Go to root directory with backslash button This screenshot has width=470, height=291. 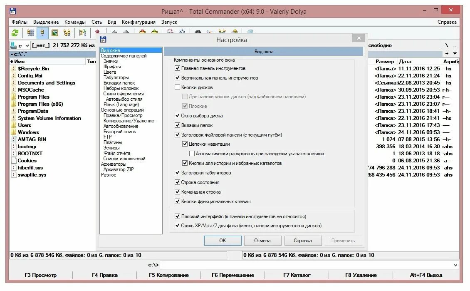(447, 45)
